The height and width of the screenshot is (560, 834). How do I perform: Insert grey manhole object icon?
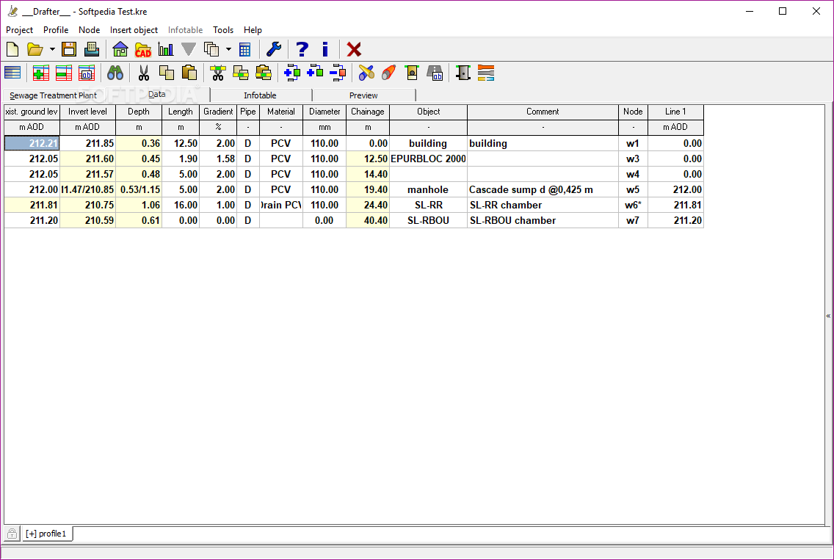[463, 73]
